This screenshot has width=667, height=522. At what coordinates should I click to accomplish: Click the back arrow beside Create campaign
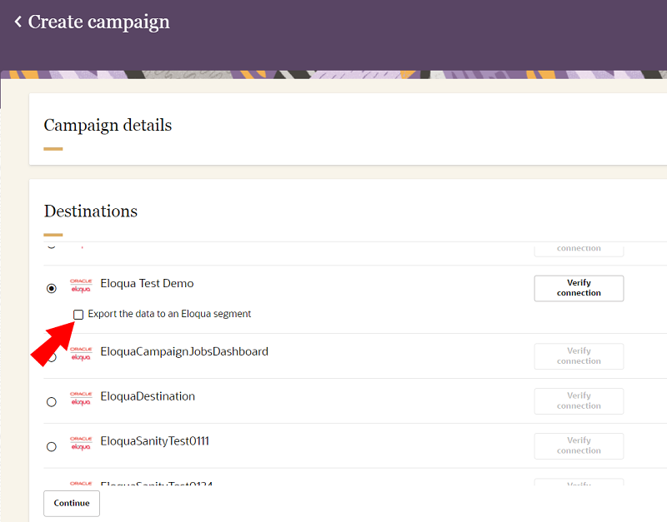click(18, 22)
